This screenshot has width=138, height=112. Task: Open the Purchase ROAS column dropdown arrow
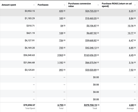pos(135,5)
